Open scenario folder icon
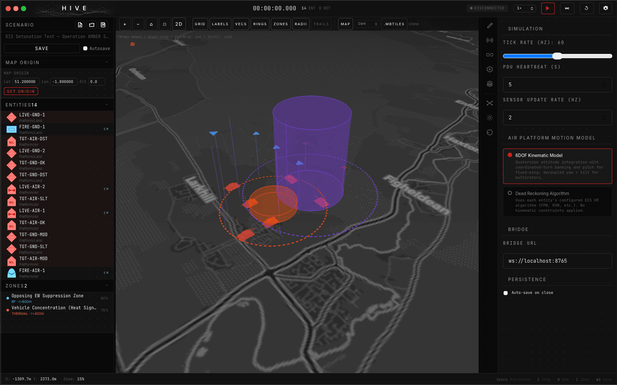Viewport: 617px width, 385px height. click(x=92, y=25)
